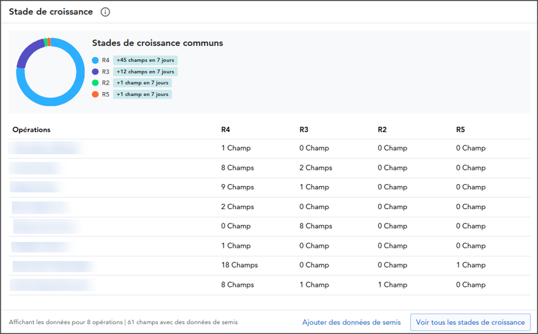Click the 'Stades de croissance communs' heading
Image resolution: width=538 pixels, height=334 pixels.
tap(157, 43)
